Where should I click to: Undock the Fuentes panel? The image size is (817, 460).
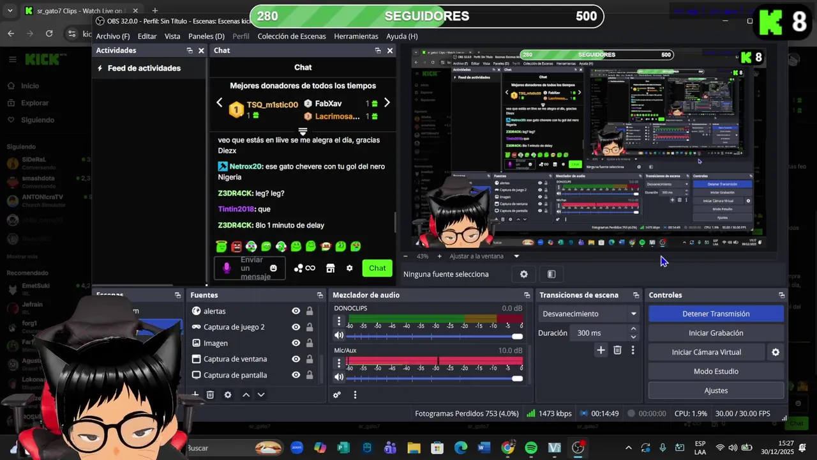(x=320, y=295)
